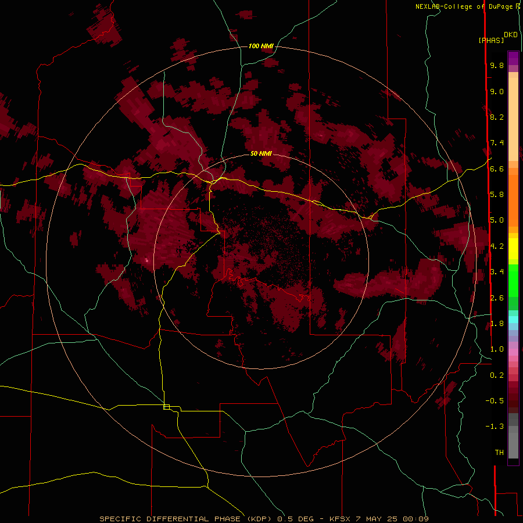Click the bright green segment of the color bar

click(x=513, y=280)
